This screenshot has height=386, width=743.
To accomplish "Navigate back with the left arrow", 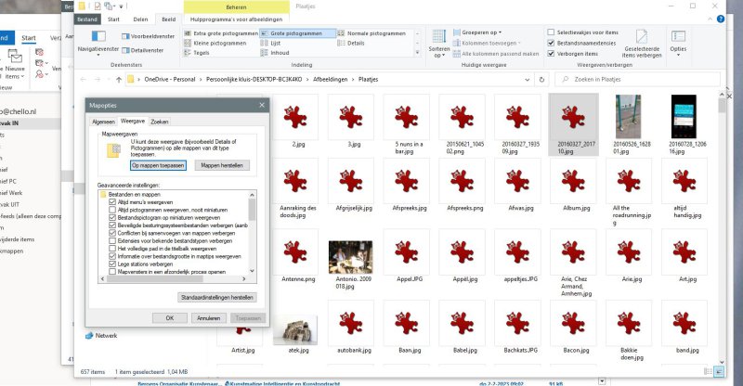I will pyautogui.click(x=84, y=80).
